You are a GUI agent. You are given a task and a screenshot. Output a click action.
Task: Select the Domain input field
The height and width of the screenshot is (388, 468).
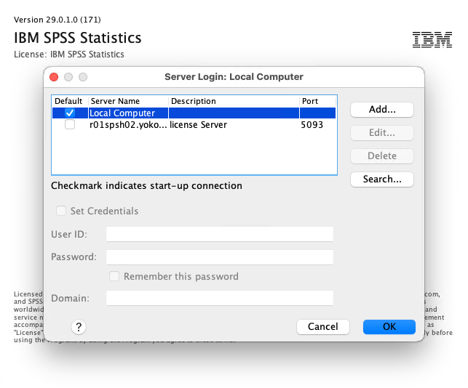(x=219, y=298)
